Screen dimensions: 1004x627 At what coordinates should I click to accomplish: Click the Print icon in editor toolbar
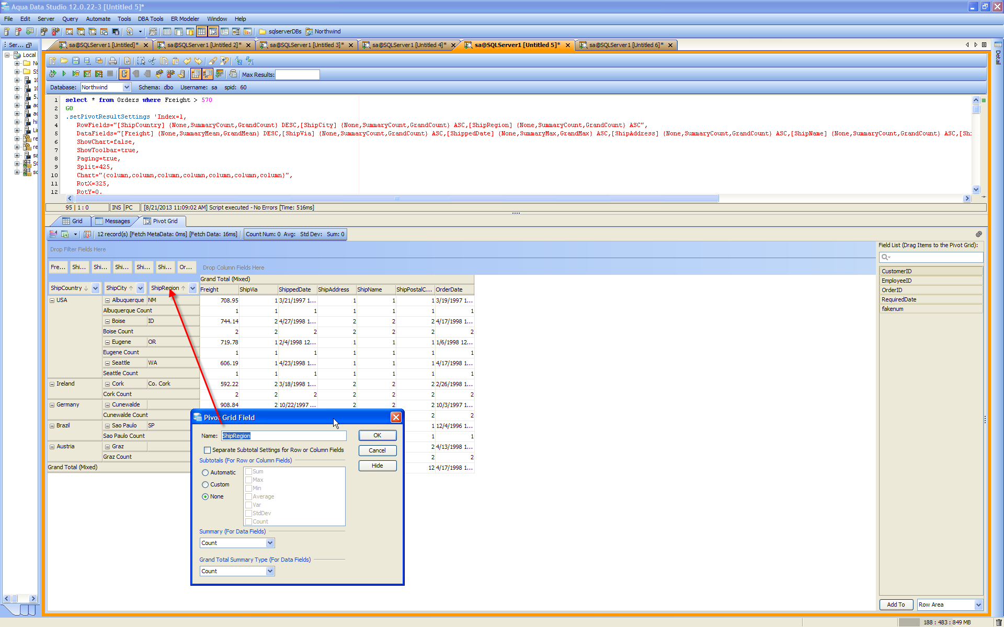tap(112, 61)
